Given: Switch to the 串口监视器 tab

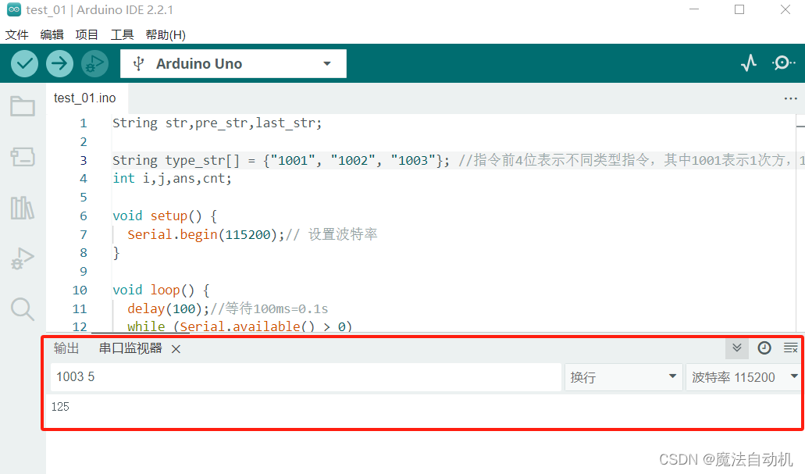Looking at the screenshot, I should coord(130,348).
